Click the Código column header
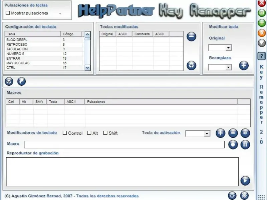 tap(71, 34)
